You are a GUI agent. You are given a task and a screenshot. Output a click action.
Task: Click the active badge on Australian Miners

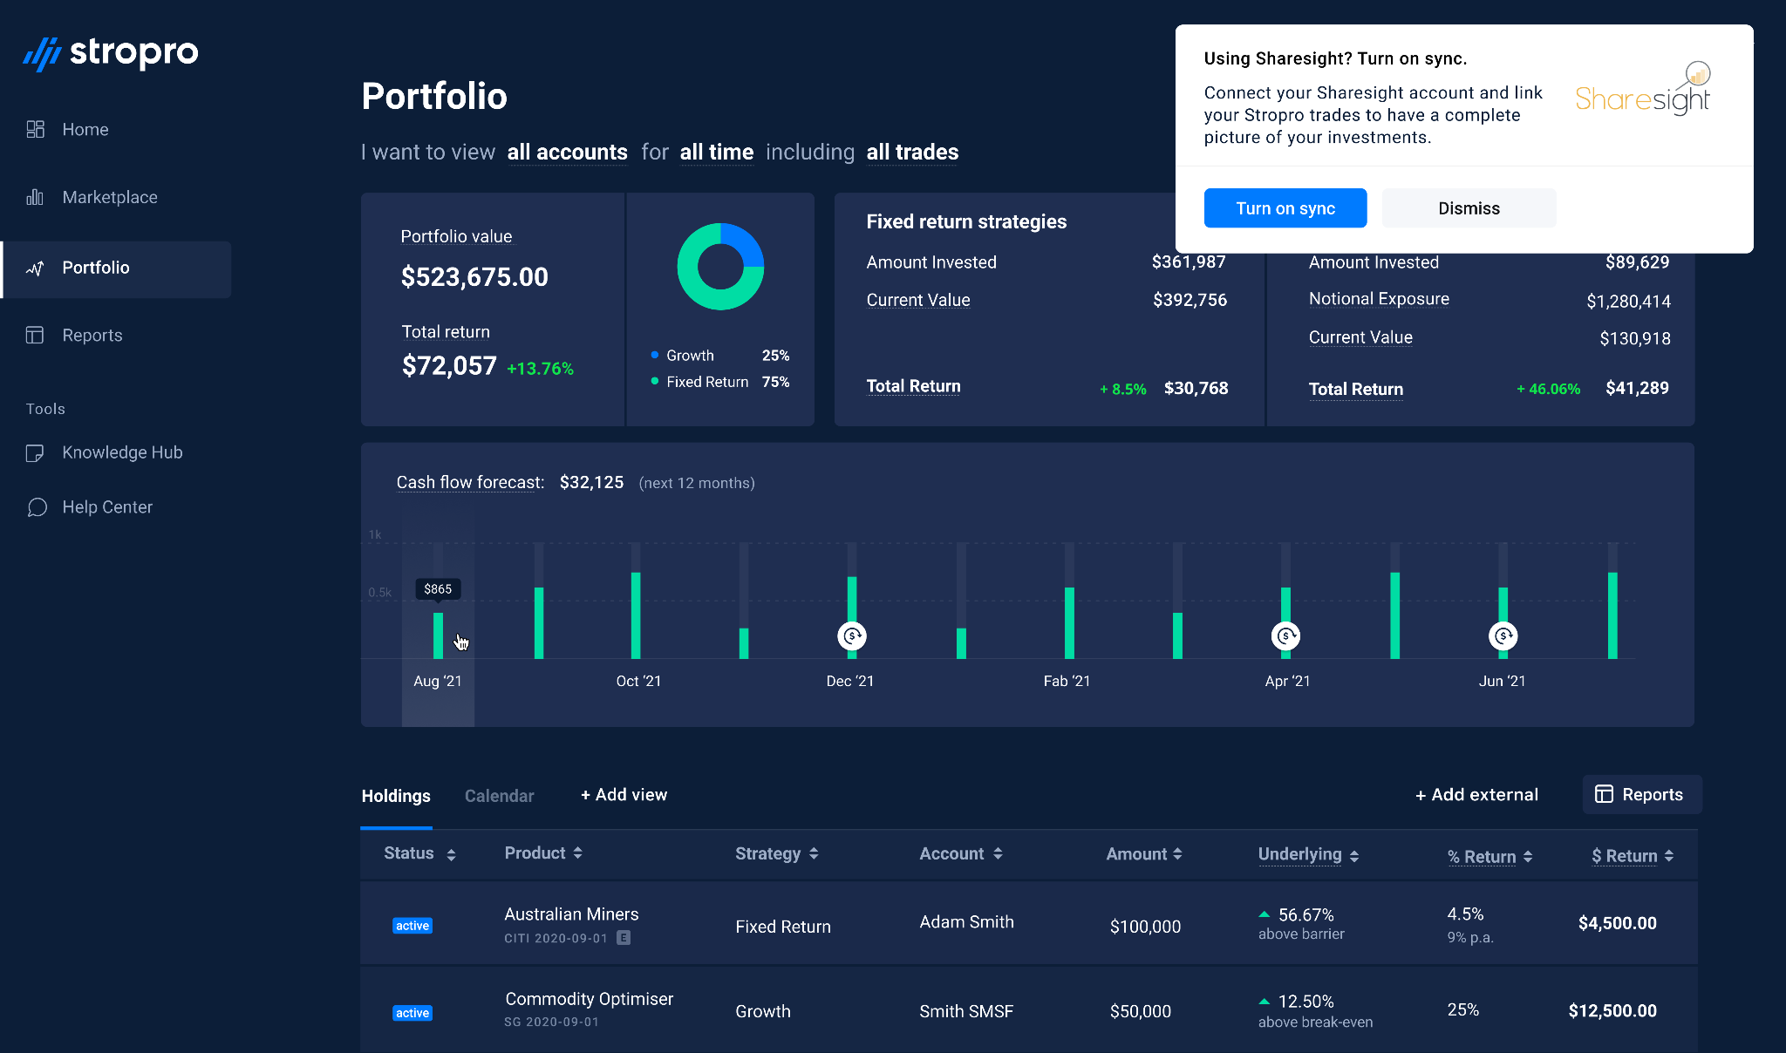(x=412, y=925)
